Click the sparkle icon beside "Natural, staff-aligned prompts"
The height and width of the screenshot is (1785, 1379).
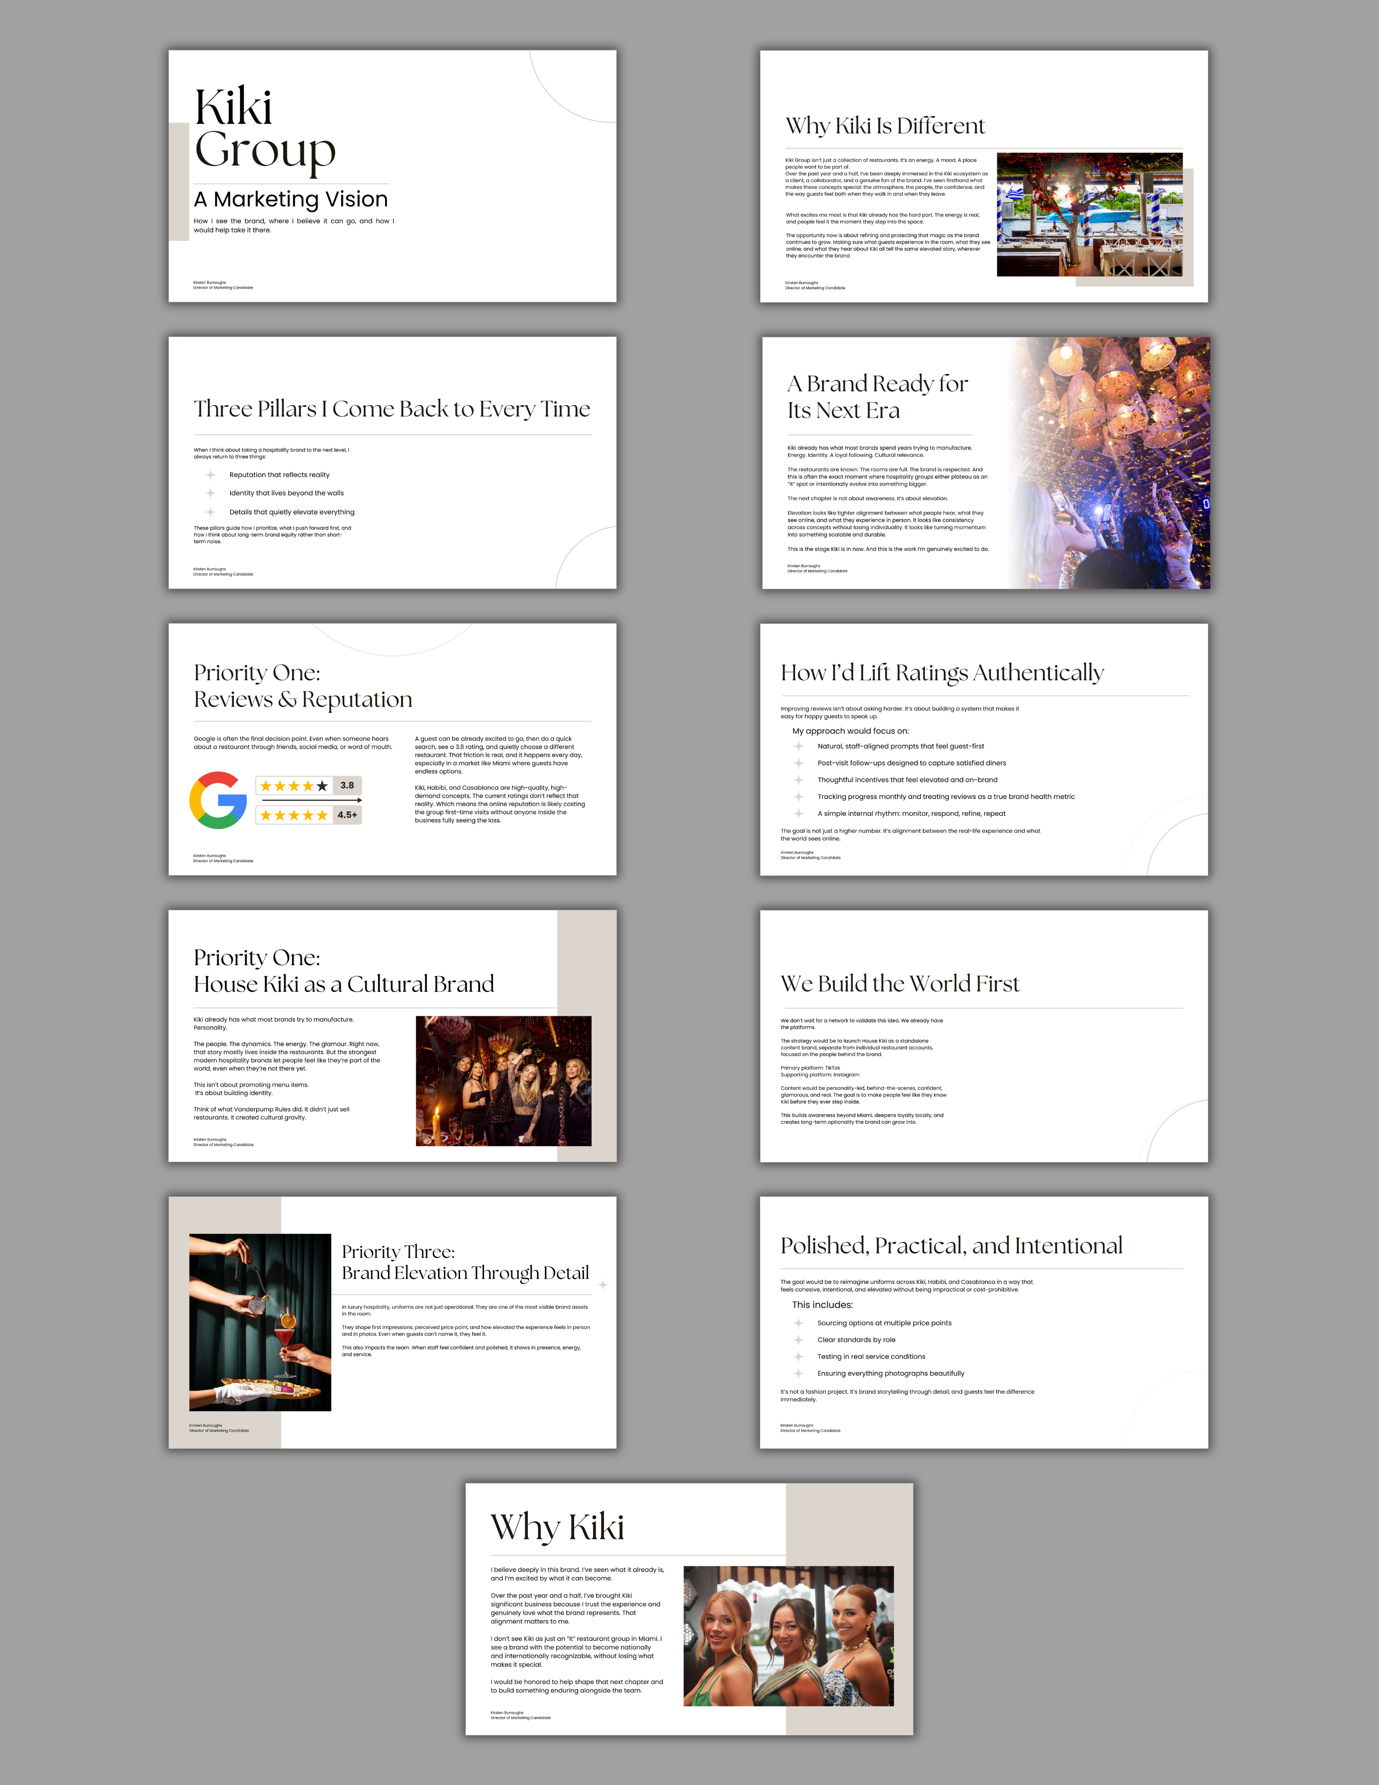[799, 746]
